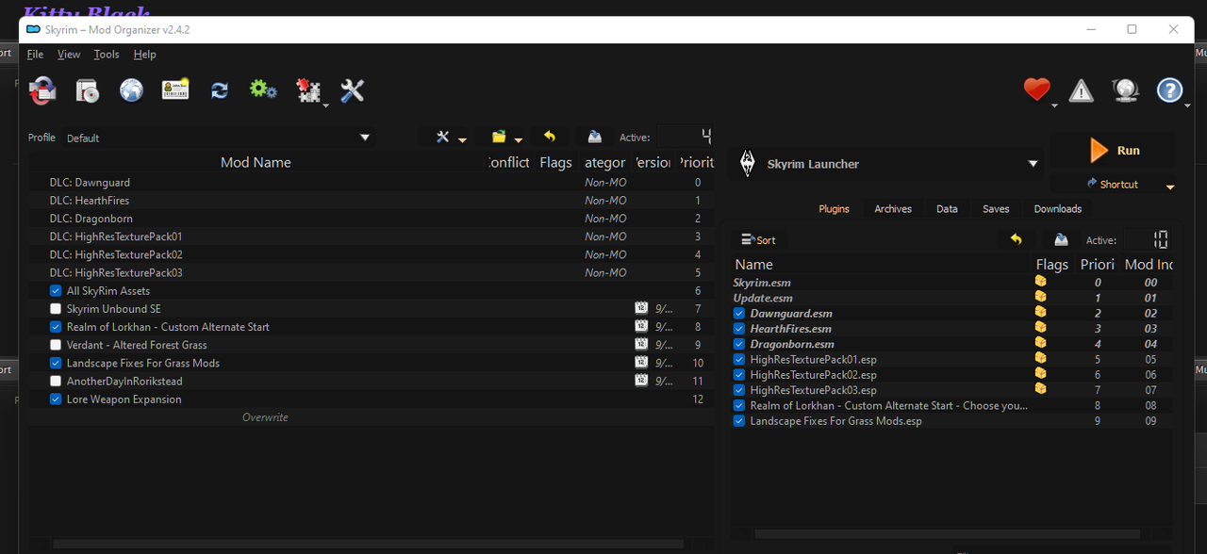Click flag icon on HighResTexturePack03.esp row
Image resolution: width=1207 pixels, height=554 pixels.
point(1040,389)
